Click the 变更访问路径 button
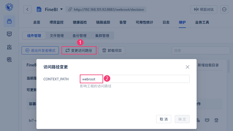 79,50
